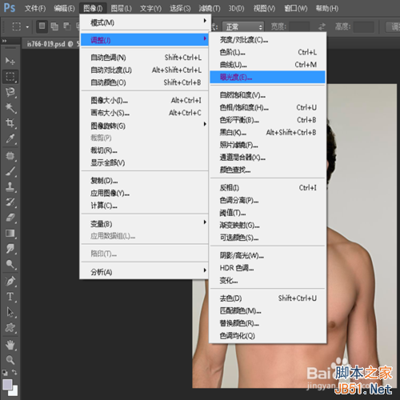The image size is (400, 400).
Task: Reset to default foreground and background colors
Action: (5, 372)
